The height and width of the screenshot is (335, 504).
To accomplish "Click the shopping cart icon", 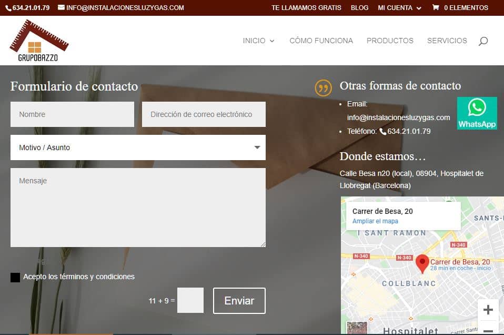I will pyautogui.click(x=435, y=8).
